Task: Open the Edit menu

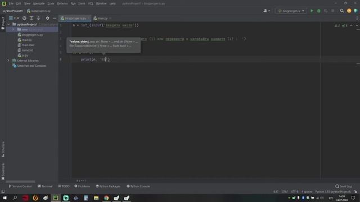Action: pos(19,3)
